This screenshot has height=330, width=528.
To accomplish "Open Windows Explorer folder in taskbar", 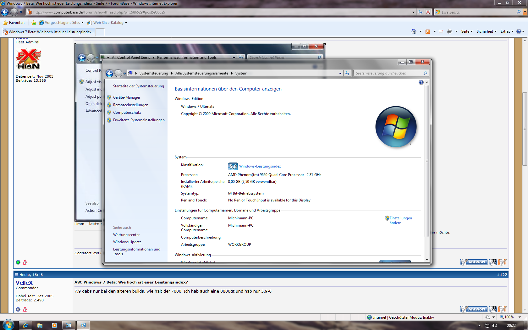I will click(x=40, y=325).
